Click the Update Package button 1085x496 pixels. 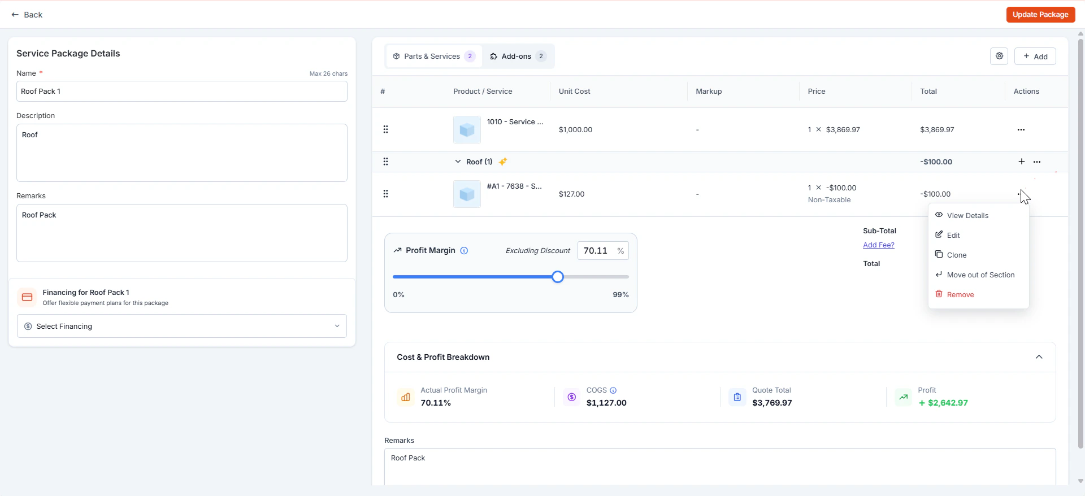1040,15
